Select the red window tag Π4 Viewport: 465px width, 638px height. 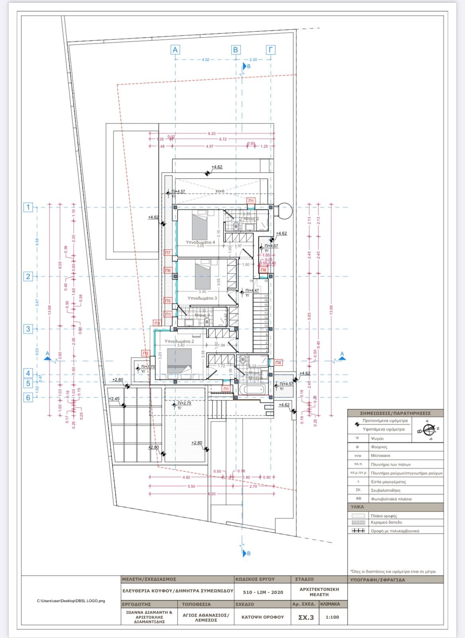279,363
